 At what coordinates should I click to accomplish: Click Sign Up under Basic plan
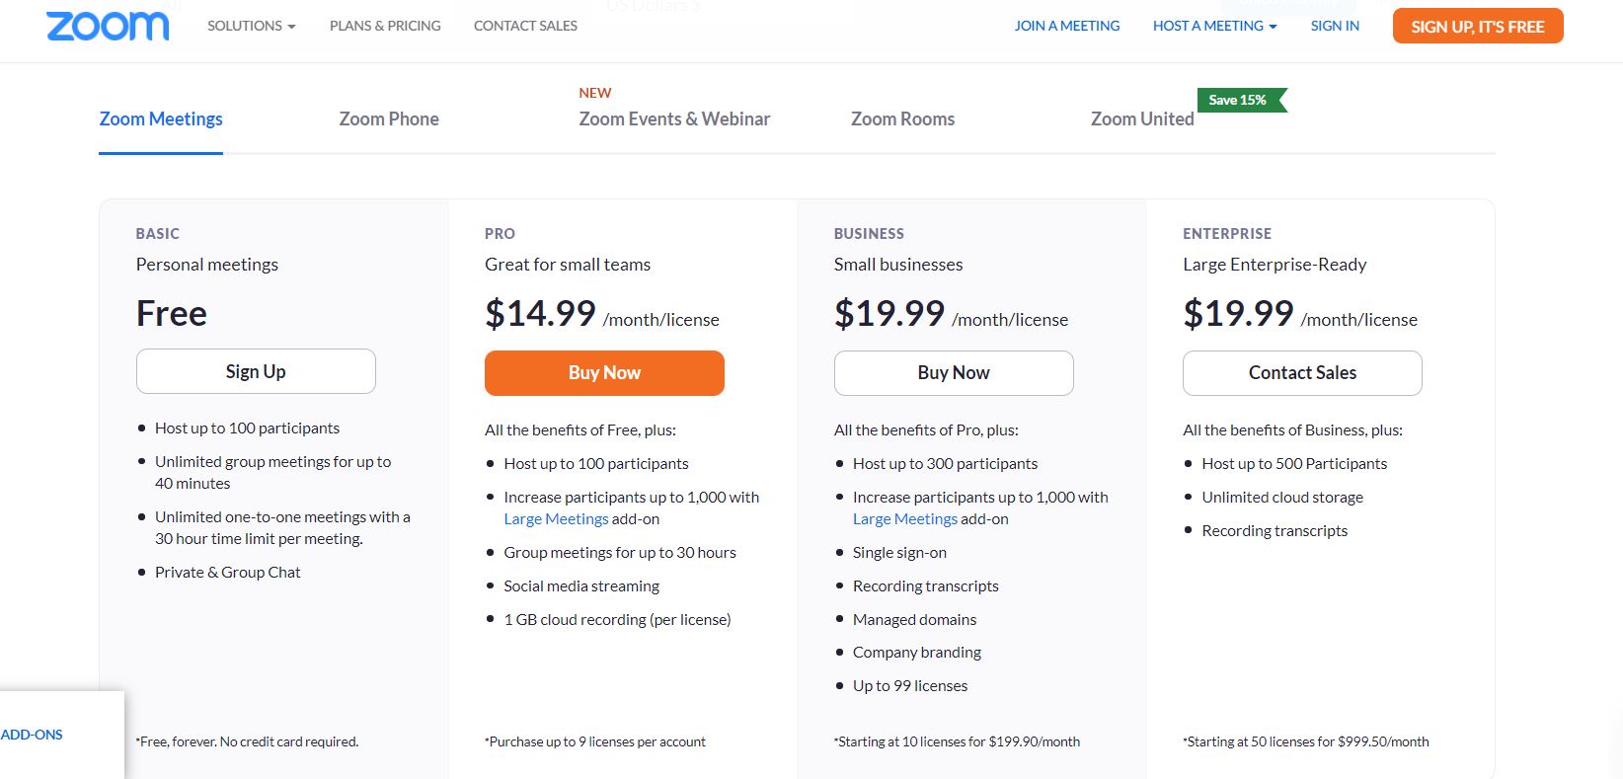(256, 371)
